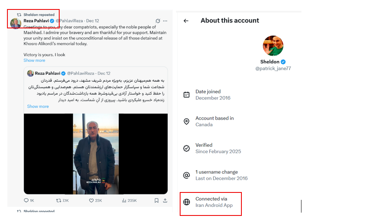Click the back arrow beside About this account

click(x=186, y=21)
